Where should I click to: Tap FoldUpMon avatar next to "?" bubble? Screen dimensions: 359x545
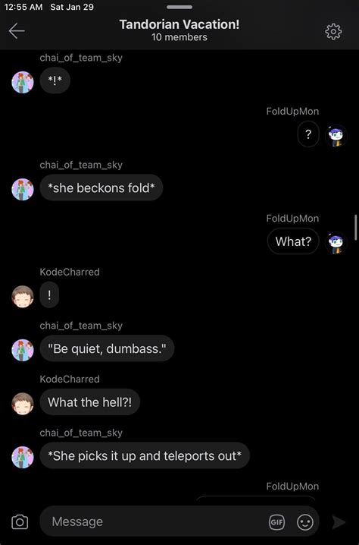[x=336, y=136]
